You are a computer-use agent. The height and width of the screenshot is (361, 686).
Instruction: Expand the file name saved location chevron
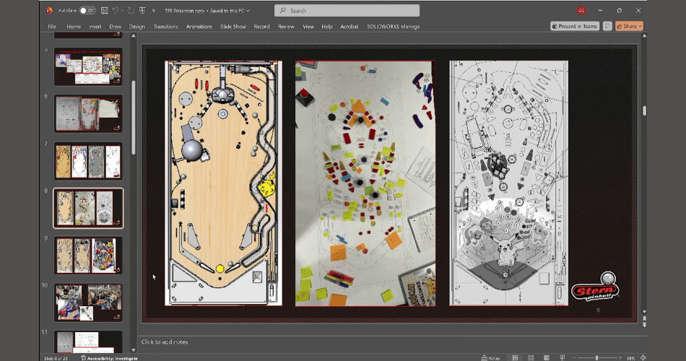248,11
